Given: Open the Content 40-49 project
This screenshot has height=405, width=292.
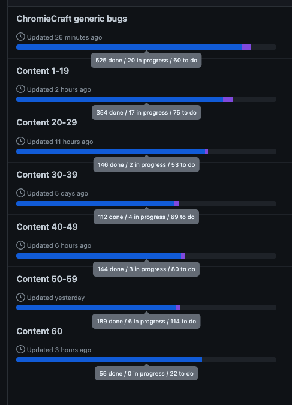Looking at the screenshot, I should coord(47,227).
